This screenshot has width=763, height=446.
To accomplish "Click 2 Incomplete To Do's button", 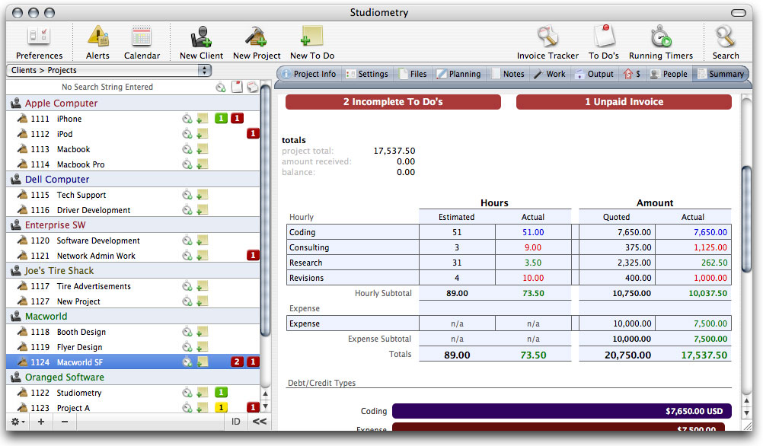I will click(393, 102).
